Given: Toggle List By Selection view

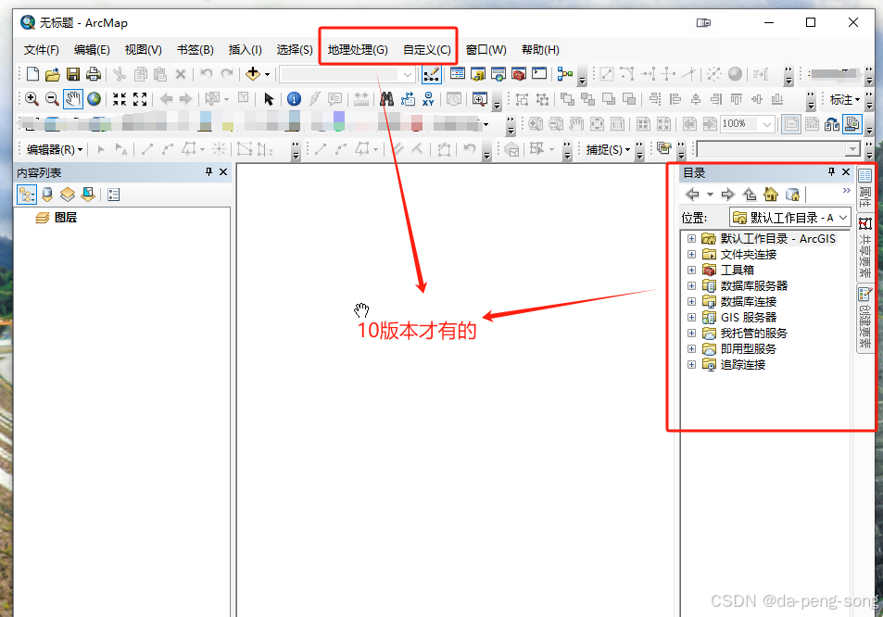Looking at the screenshot, I should [88, 195].
